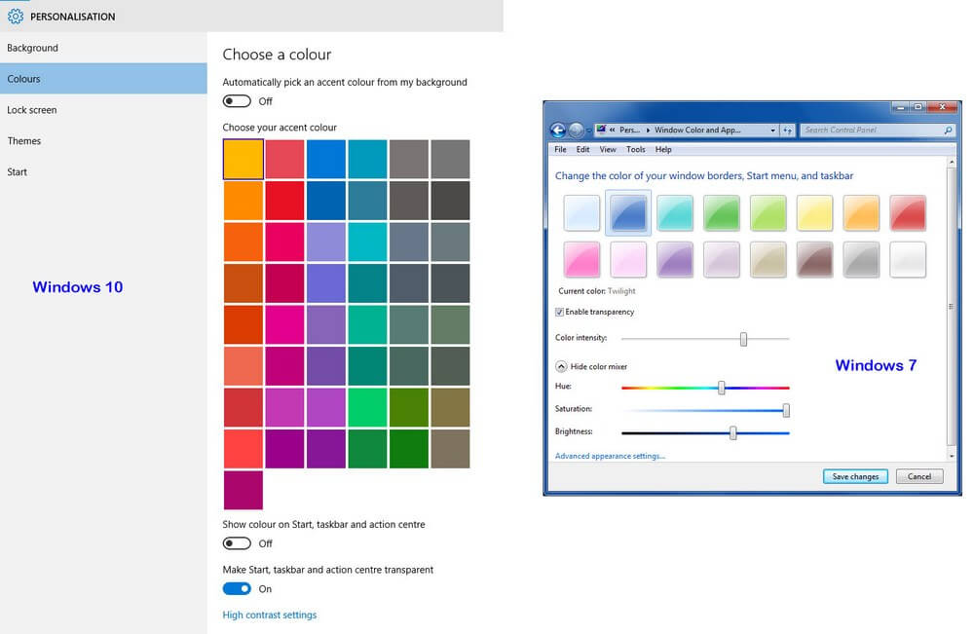The width and height of the screenshot is (974, 634).
Task: Open High contrast settings link
Action: 270,615
